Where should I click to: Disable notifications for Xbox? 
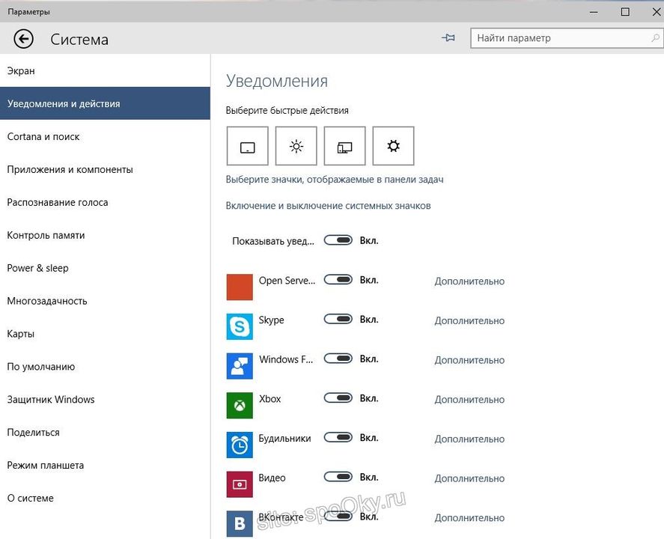(x=338, y=398)
